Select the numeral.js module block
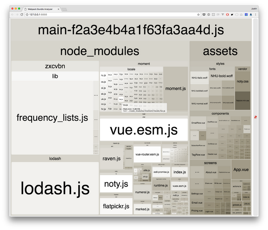 (x=142, y=192)
